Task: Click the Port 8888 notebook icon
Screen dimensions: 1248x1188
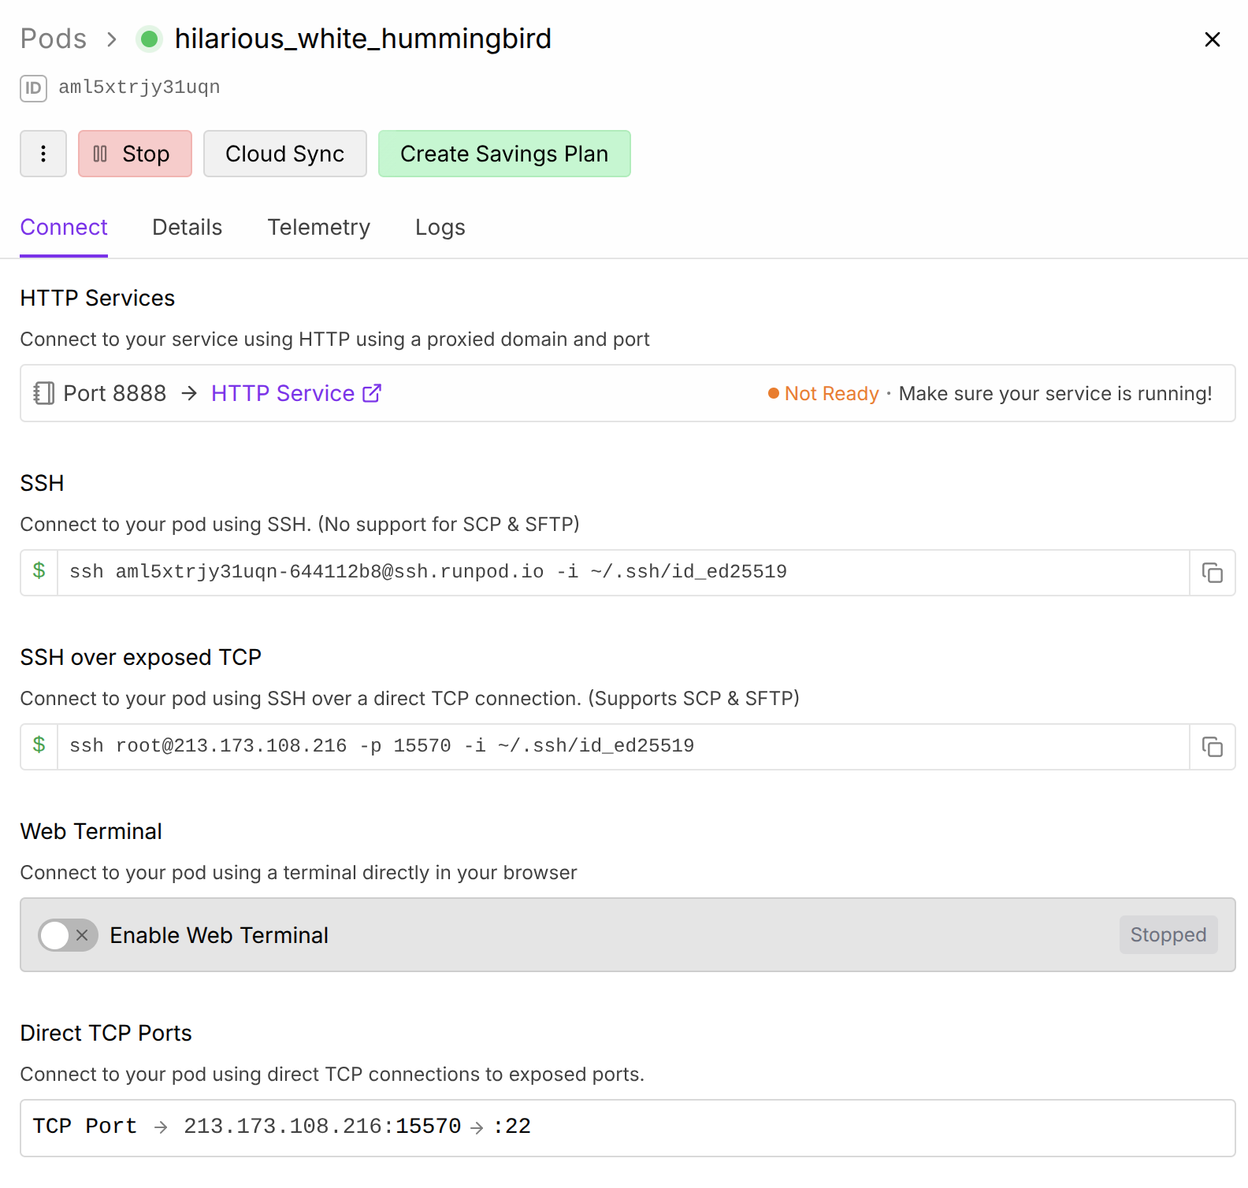Action: tap(44, 393)
